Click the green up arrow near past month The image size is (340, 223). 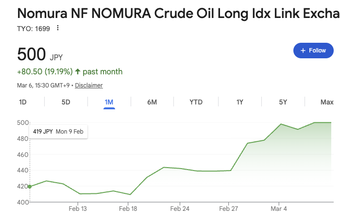(x=78, y=72)
